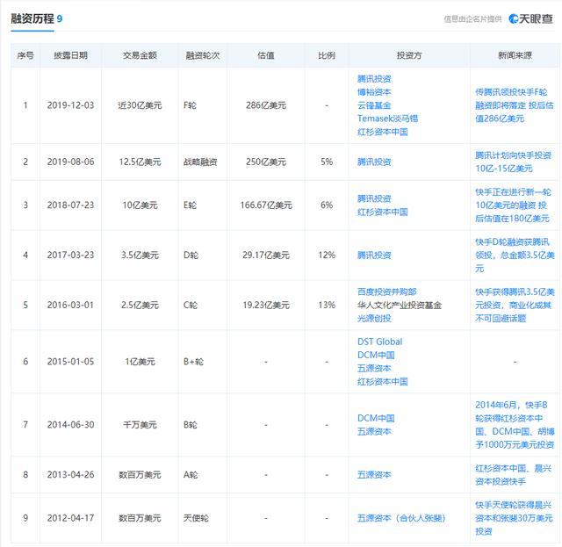Click the 融资轮次 column header
562x547 pixels.
click(203, 55)
